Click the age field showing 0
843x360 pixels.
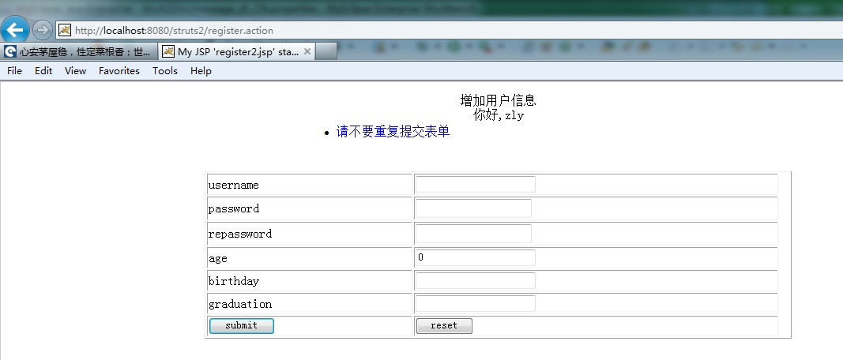pyautogui.click(x=476, y=257)
